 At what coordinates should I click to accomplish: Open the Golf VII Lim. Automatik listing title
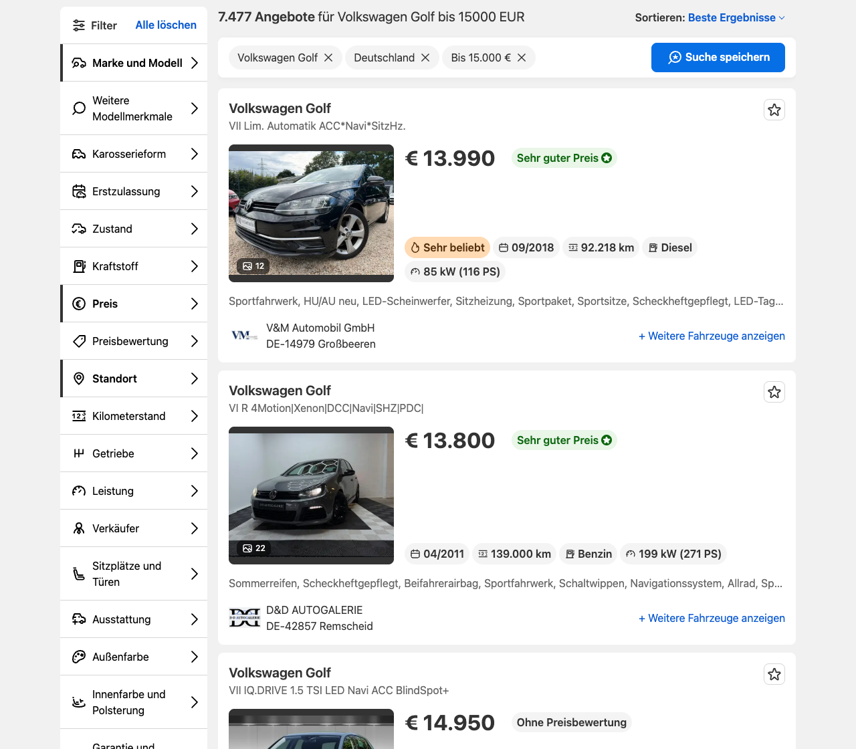(x=280, y=108)
